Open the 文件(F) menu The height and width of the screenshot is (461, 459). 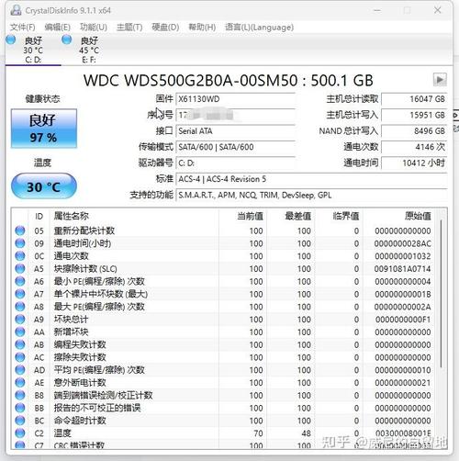pyautogui.click(x=23, y=28)
